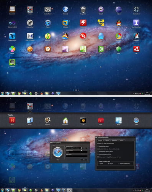Open the blue Tp TexturePacker icon
The width and height of the screenshot is (152, 192).
12,36
